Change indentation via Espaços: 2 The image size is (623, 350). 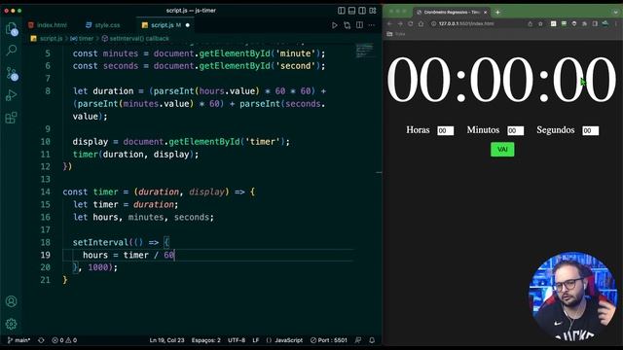coord(205,340)
